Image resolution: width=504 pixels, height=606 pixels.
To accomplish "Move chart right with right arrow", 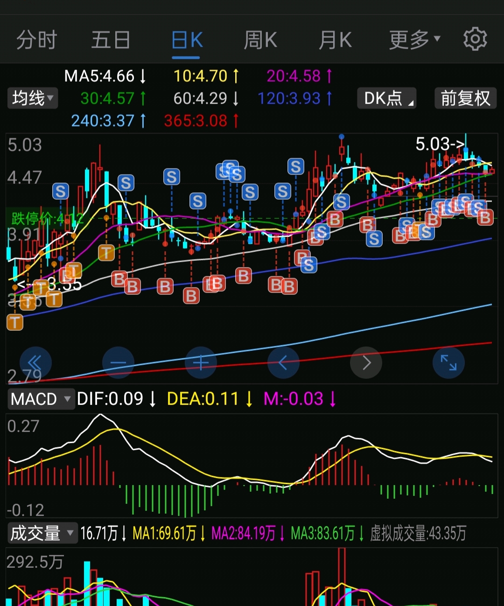I will (366, 362).
